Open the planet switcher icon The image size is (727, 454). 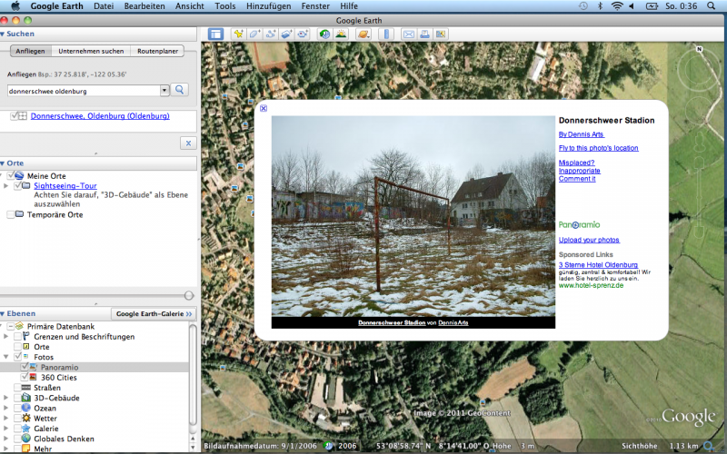(363, 35)
